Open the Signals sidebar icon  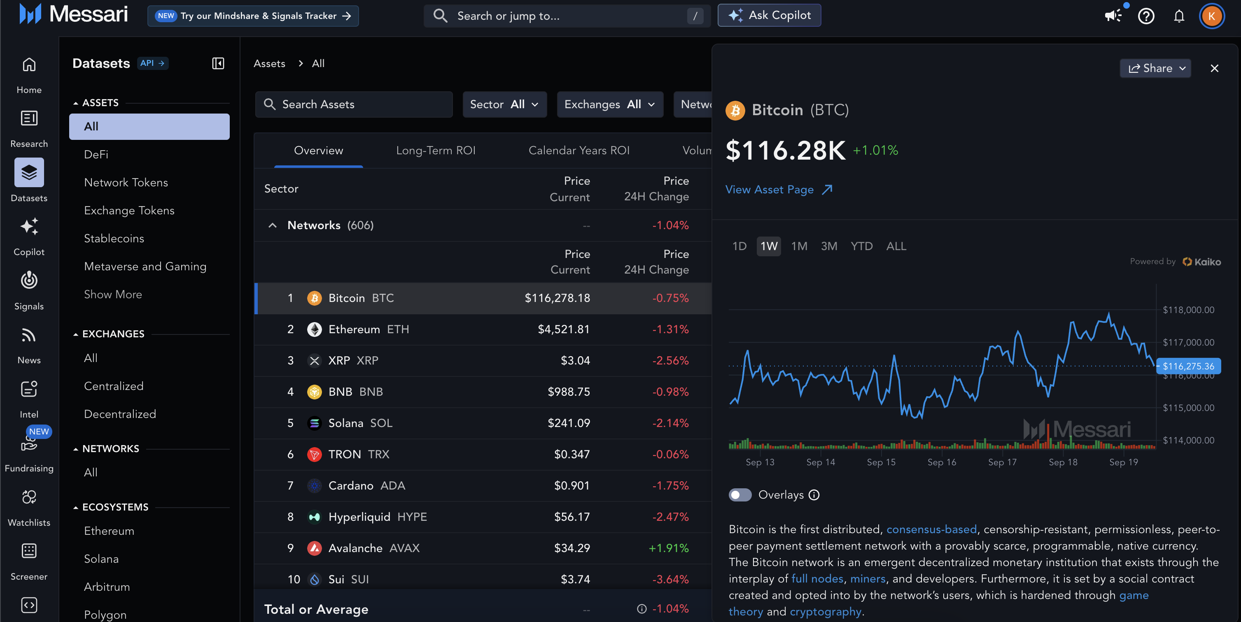click(x=29, y=280)
